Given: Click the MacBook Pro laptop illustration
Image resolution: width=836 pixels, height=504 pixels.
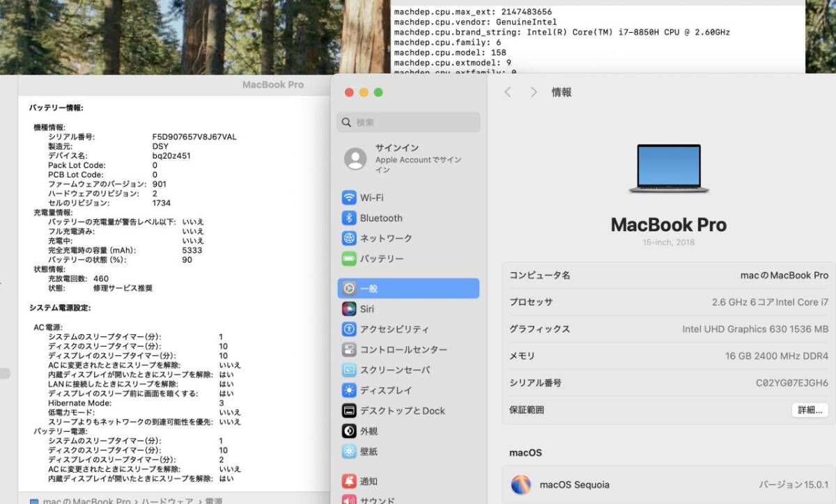Looking at the screenshot, I should (x=668, y=166).
